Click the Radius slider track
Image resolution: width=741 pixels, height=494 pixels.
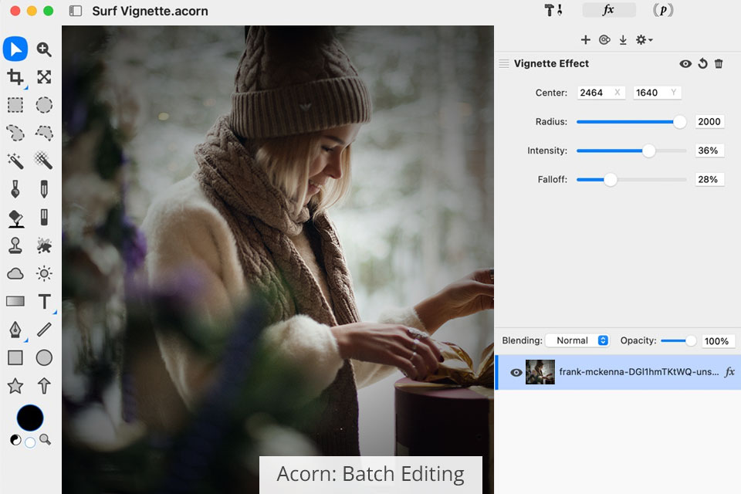pyautogui.click(x=631, y=122)
